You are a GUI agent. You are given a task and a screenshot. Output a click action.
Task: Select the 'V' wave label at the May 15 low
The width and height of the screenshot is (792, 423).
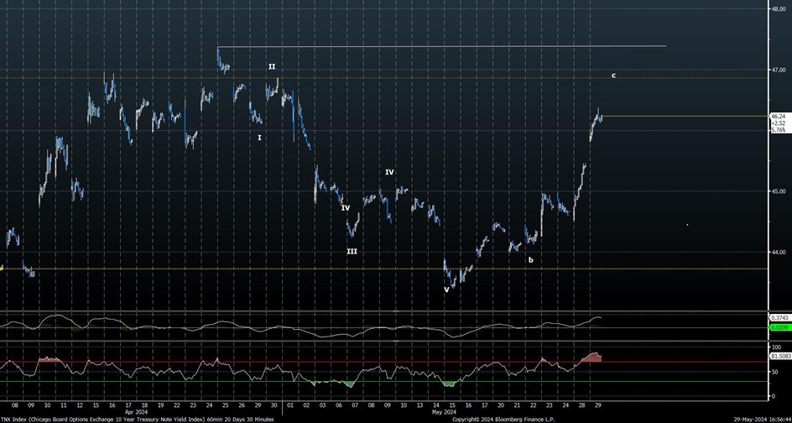point(446,290)
